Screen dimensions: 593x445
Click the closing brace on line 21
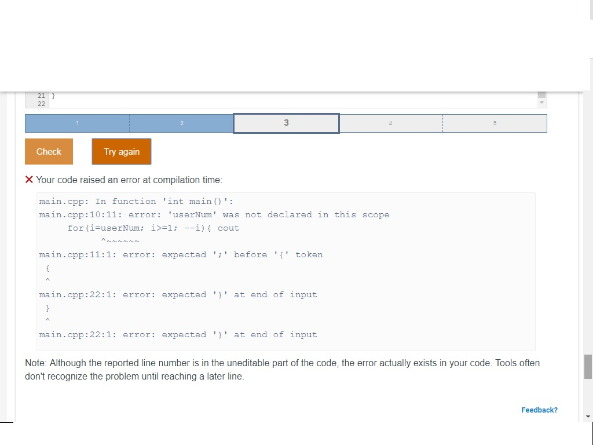(53, 96)
